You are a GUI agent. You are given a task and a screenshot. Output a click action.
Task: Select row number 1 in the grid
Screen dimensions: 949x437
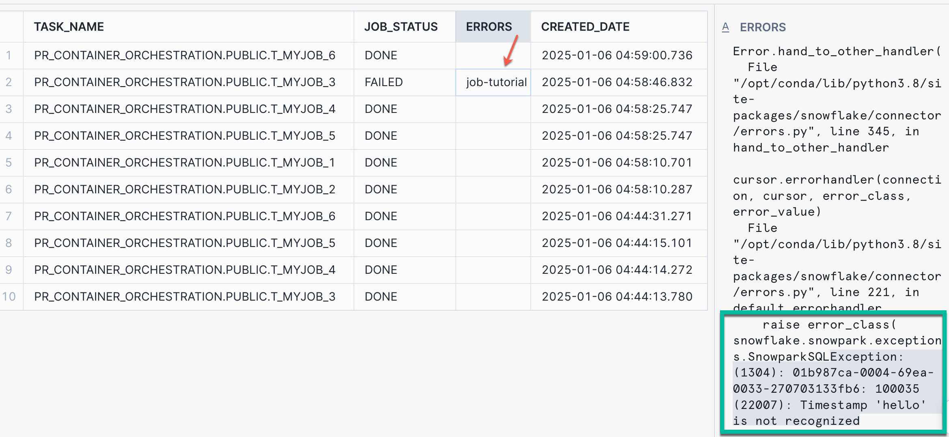[10, 55]
